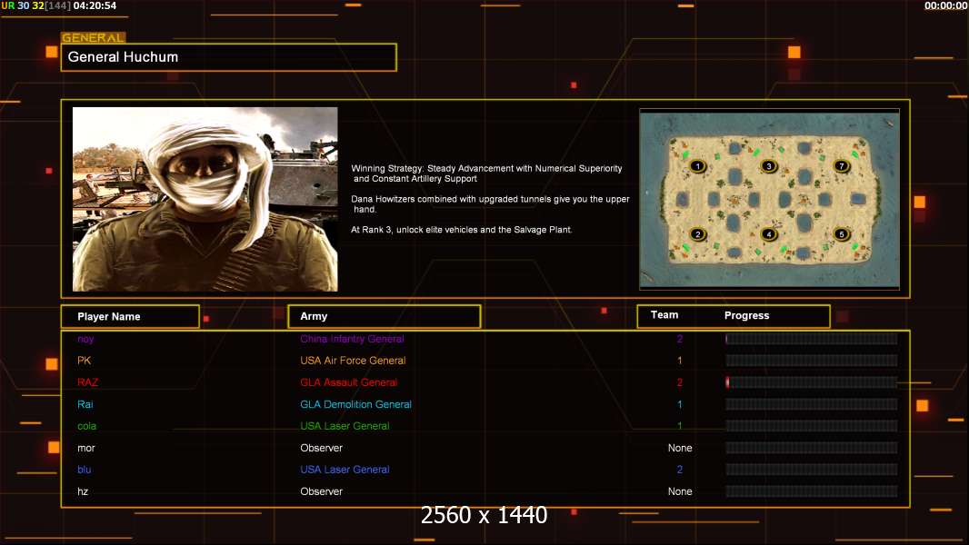
Task: Click the 04:20:54 clock at top-left
Action: [x=95, y=5]
